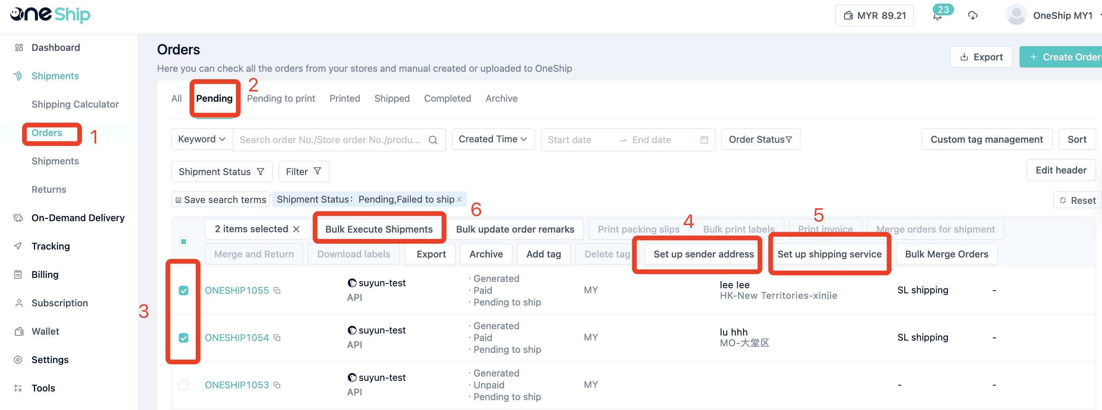The width and height of the screenshot is (1102, 410).
Task: Click the OneShip MY1 user avatar
Action: [1016, 15]
